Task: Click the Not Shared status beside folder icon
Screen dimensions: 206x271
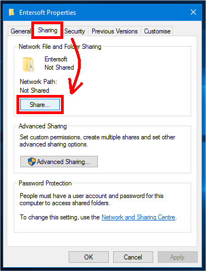Action: coord(59,67)
